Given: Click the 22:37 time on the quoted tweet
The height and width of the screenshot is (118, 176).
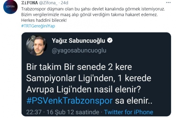Looking at the screenshot, I should pyautogui.click(x=34, y=112).
